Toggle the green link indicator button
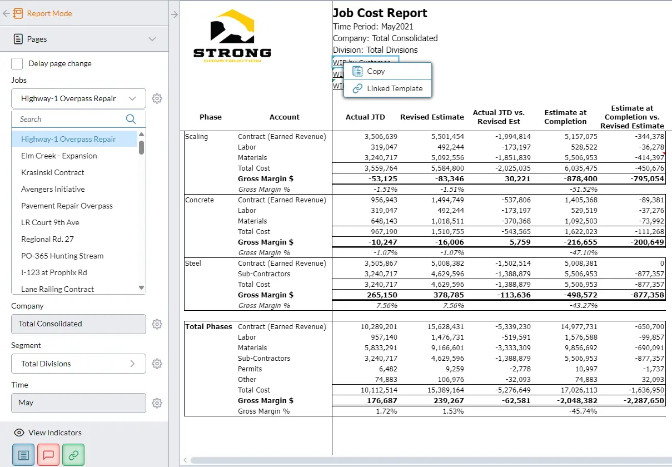Viewport: 672px width, 467px height. 73,455
